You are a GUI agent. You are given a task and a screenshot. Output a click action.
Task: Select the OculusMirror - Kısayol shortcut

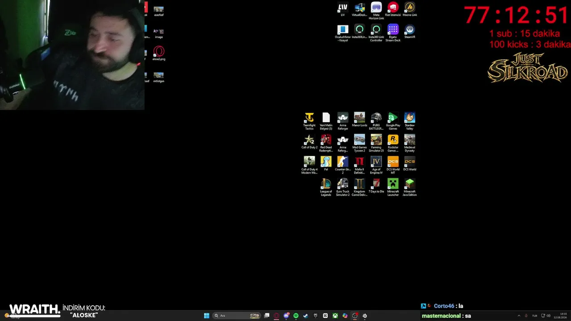[343, 33]
